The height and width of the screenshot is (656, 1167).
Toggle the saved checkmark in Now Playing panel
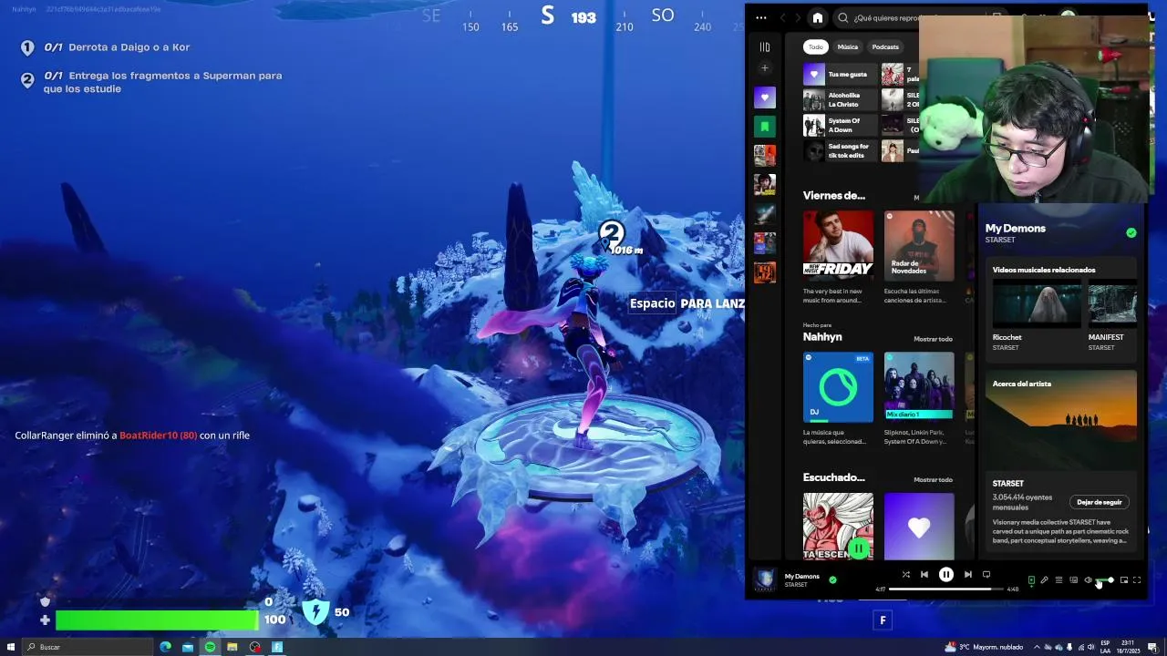[x=1131, y=233]
